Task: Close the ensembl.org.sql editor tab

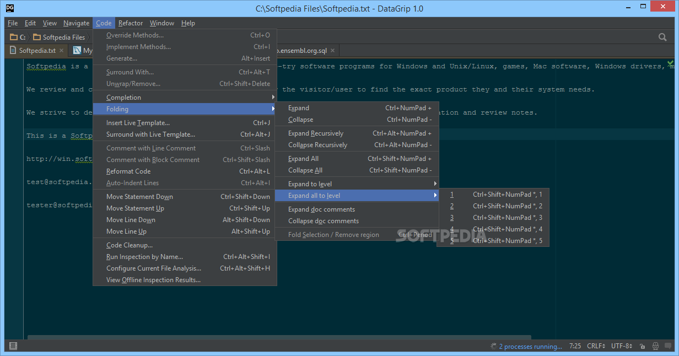Action: [x=333, y=51]
